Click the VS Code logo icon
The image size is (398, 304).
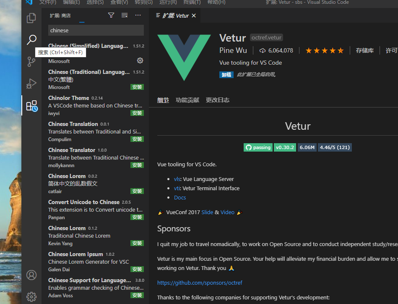29,2
